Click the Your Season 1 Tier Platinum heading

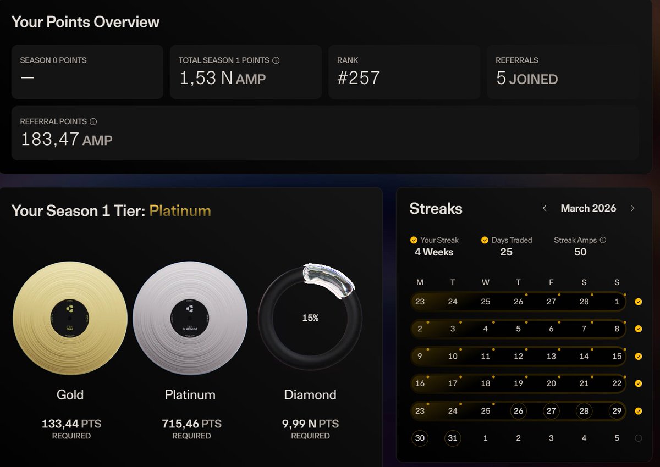tap(111, 211)
